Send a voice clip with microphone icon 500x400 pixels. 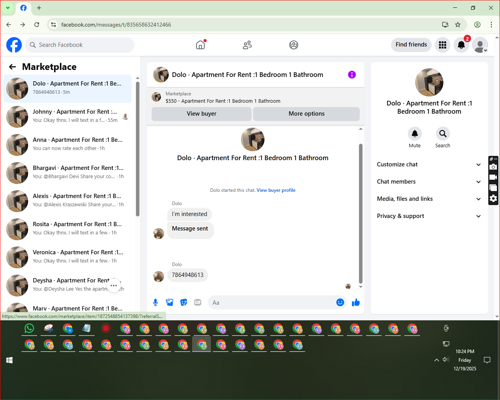click(155, 302)
